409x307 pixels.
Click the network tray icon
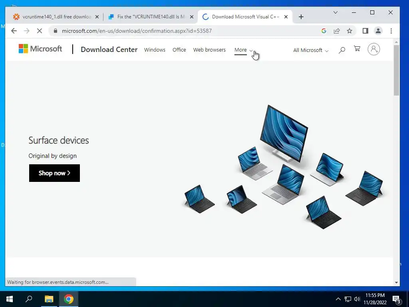pyautogui.click(x=348, y=299)
